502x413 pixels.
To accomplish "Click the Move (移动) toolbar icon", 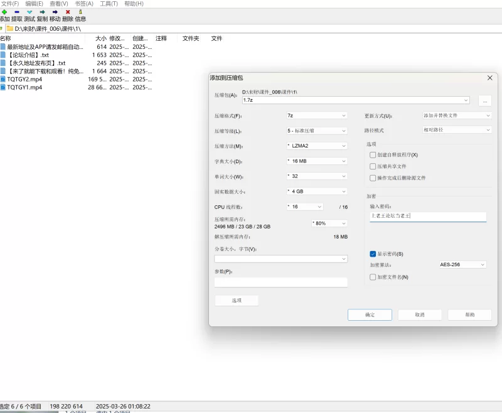I will coord(55,12).
